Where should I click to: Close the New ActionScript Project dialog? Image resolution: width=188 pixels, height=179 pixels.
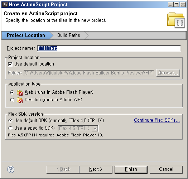click(x=183, y=5)
